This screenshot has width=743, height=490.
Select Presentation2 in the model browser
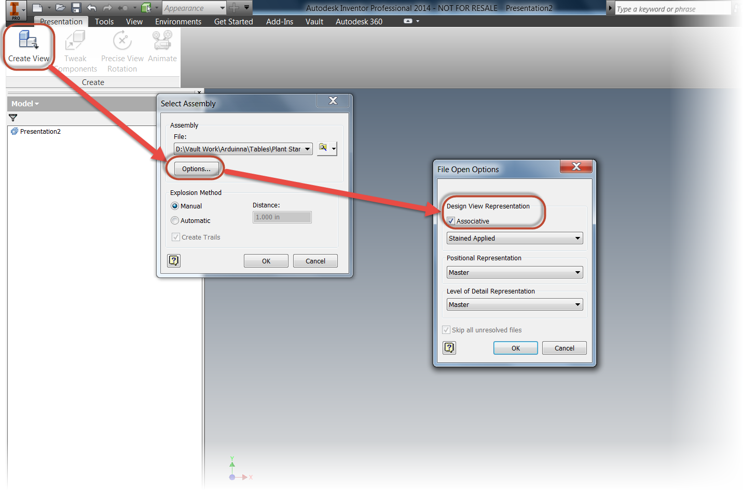(40, 131)
